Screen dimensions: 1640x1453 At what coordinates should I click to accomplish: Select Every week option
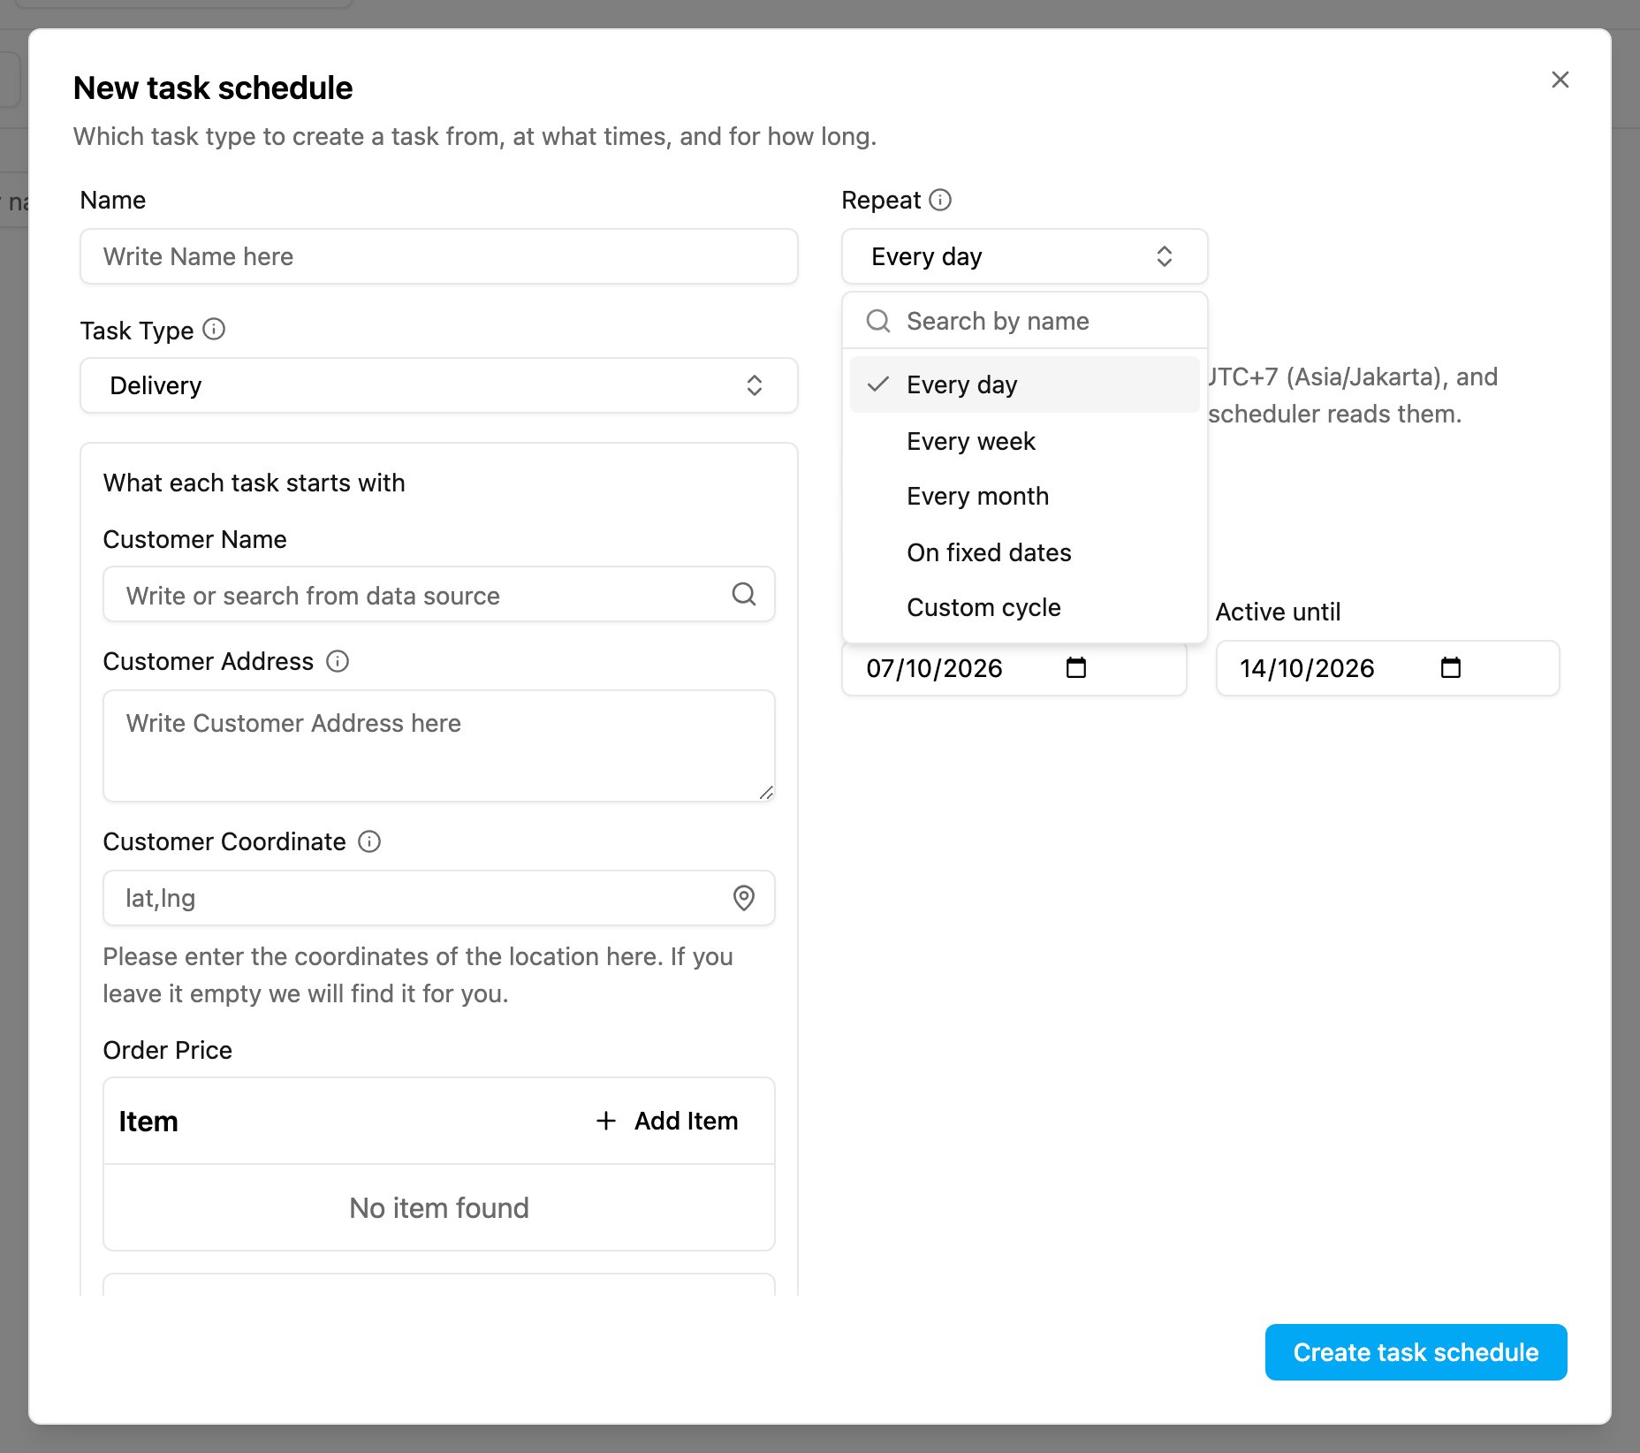click(x=1024, y=441)
